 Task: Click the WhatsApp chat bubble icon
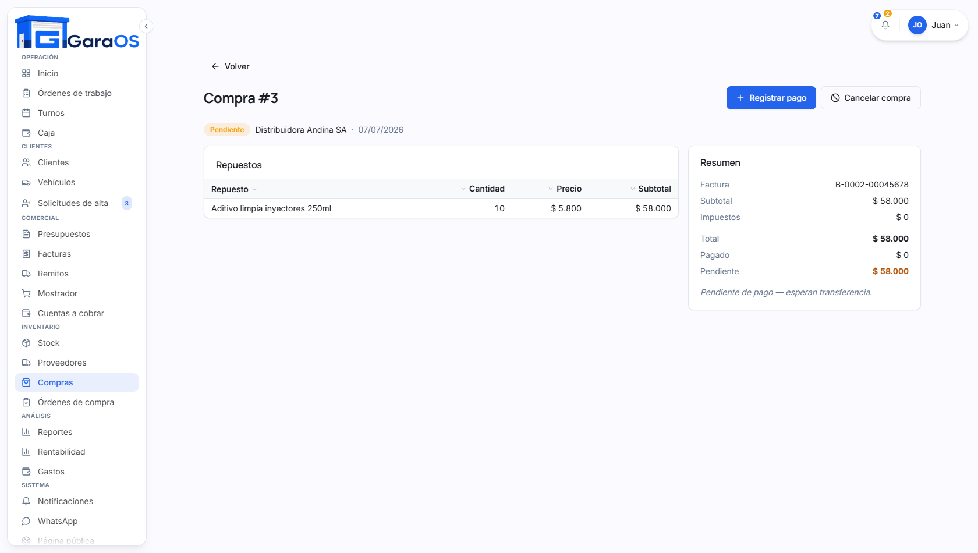click(x=26, y=521)
